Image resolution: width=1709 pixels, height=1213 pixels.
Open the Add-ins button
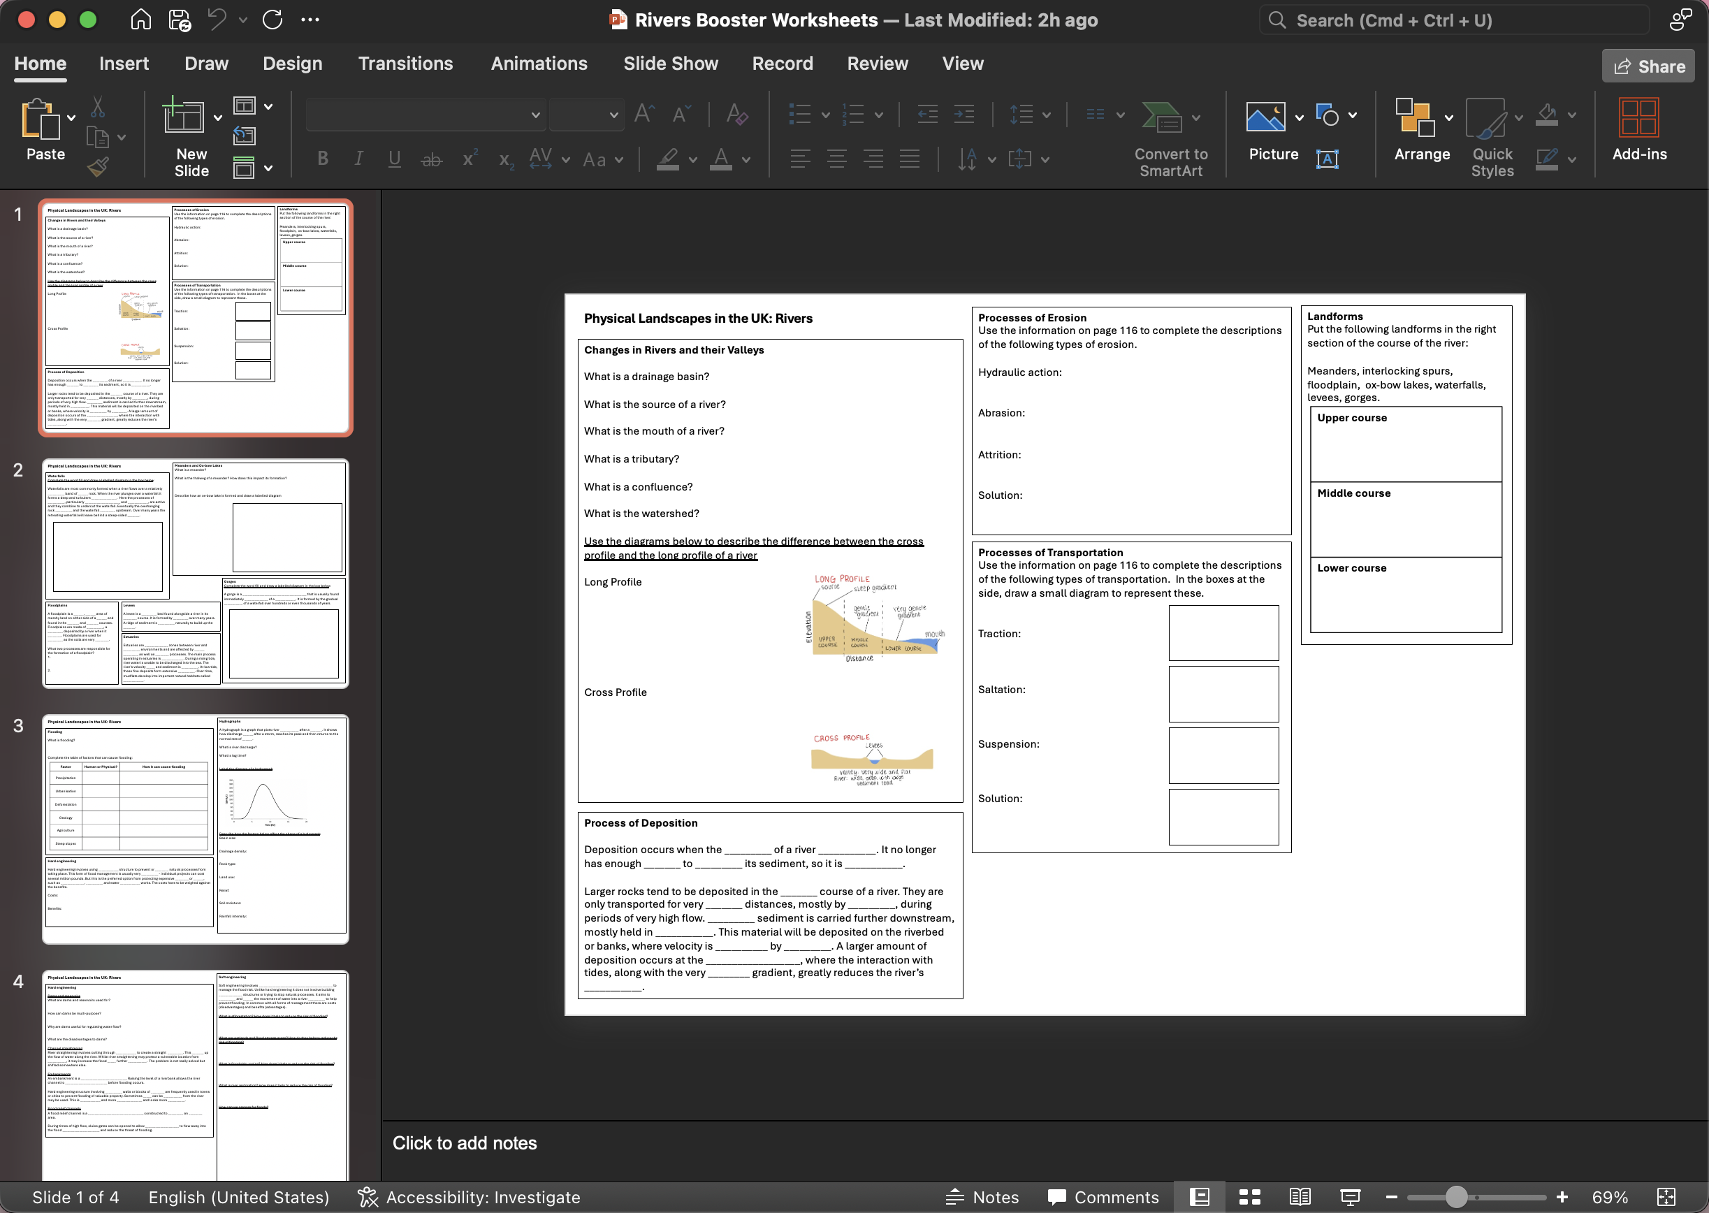1639,129
